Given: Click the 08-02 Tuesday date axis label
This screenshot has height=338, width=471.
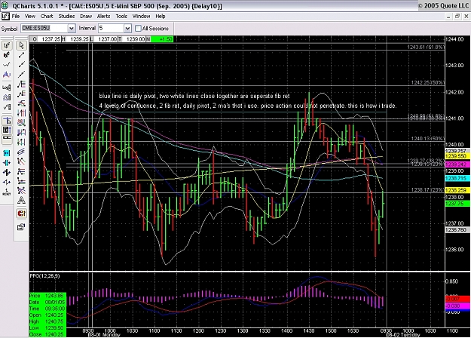Looking at the screenshot, I should [402, 335].
